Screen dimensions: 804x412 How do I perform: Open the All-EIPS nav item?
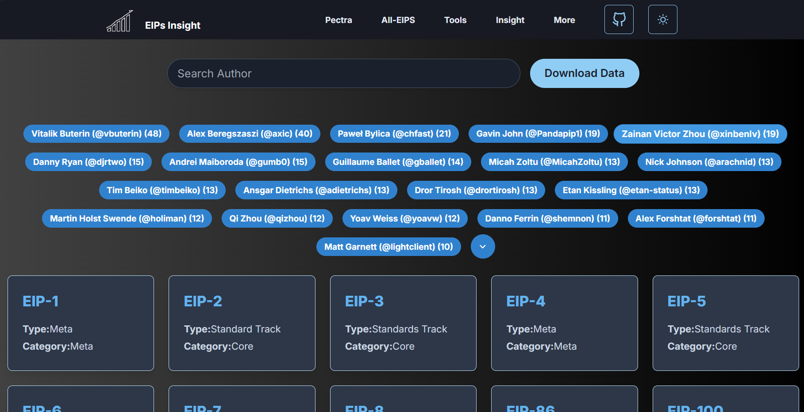pyautogui.click(x=398, y=20)
